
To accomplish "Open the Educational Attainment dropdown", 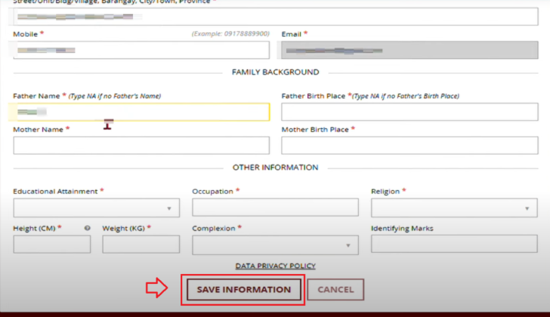I will 96,208.
